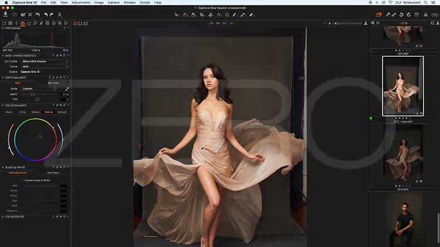Click the Tint slider handle

pos(38,99)
